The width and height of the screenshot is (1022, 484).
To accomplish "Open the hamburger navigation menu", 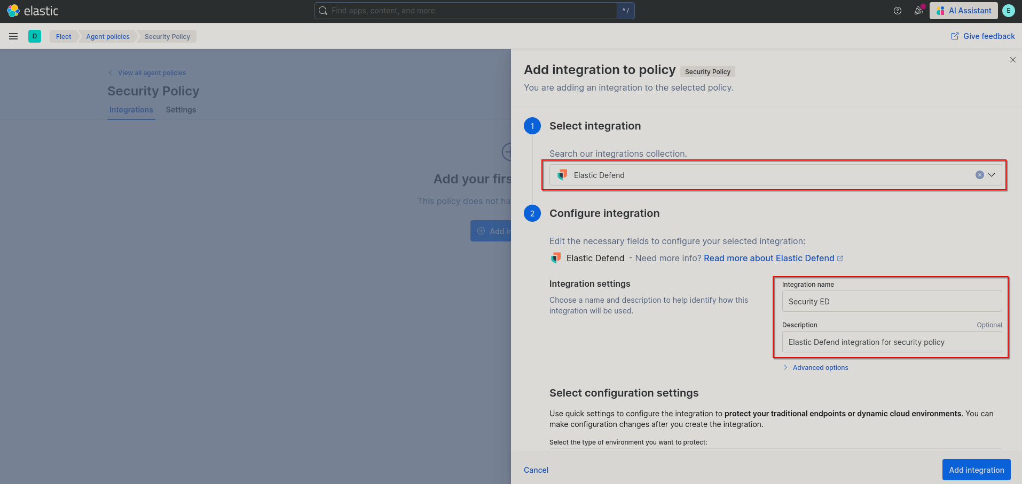I will click(13, 36).
